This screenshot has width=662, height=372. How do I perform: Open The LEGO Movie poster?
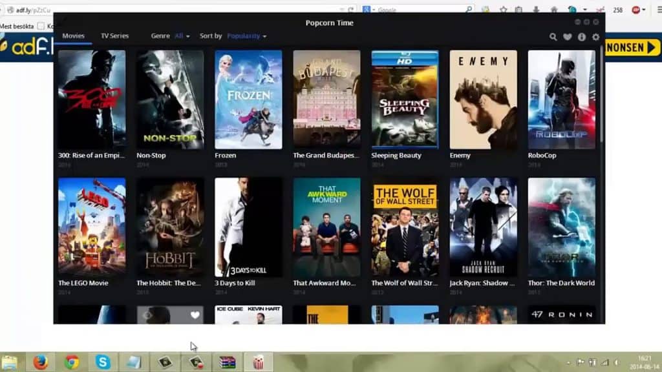(x=92, y=227)
